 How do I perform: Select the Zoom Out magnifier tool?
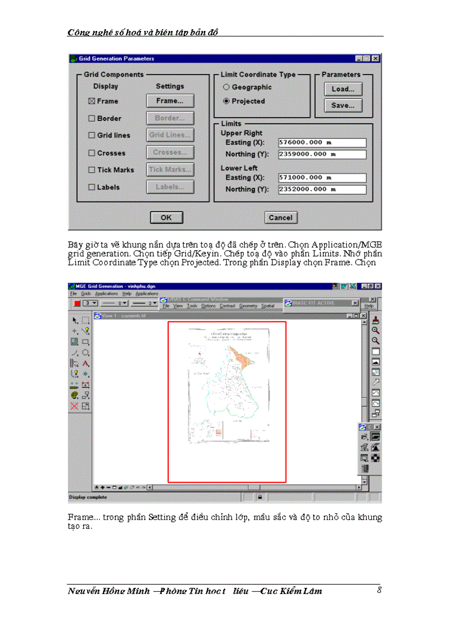pos(376,341)
